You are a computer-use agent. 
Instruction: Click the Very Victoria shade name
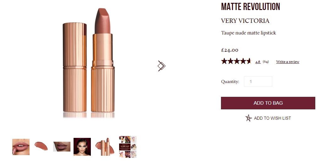245,21
